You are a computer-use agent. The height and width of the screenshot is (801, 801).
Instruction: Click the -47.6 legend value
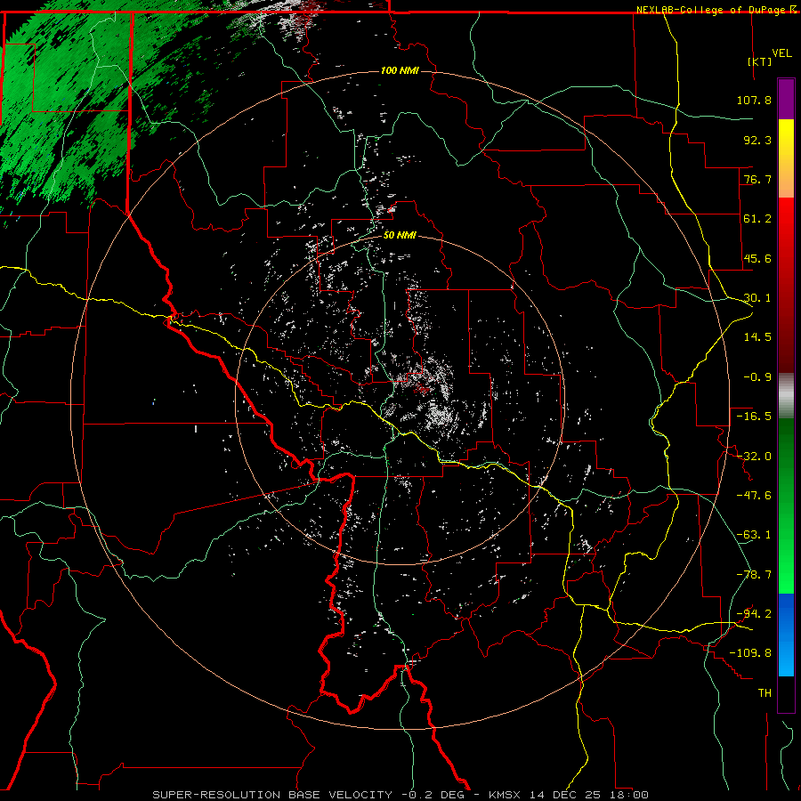(x=754, y=496)
